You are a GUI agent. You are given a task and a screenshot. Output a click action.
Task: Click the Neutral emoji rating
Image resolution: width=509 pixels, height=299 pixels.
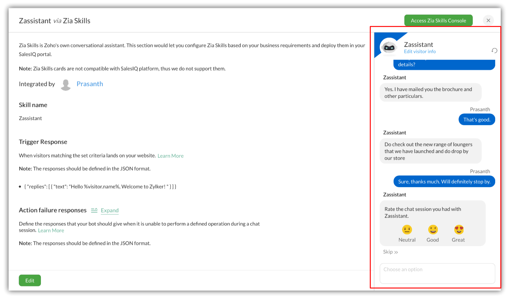(x=407, y=230)
